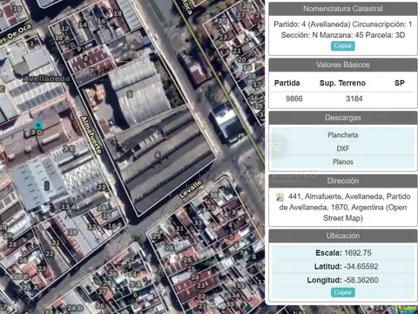The image size is (418, 314).
Task: Click the SP column header
Action: pyautogui.click(x=400, y=83)
